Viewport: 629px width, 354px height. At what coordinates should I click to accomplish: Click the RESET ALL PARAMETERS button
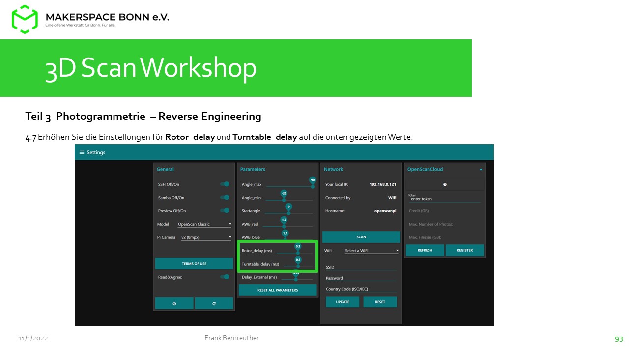[x=278, y=290]
